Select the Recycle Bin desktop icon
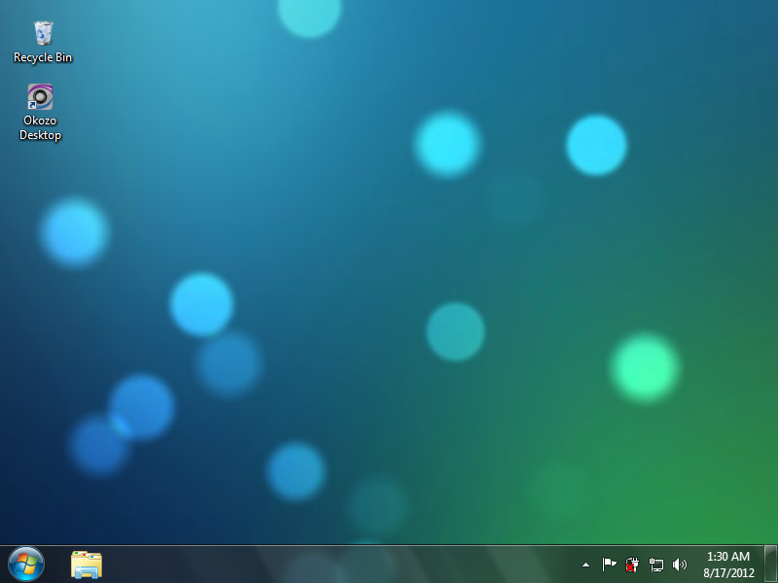The height and width of the screenshot is (583, 778). (43, 33)
